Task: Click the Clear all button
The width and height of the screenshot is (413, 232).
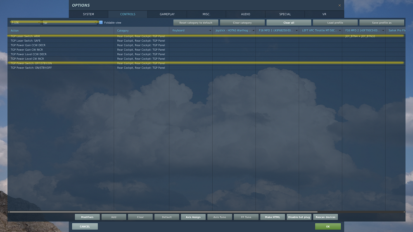Action: (x=289, y=23)
